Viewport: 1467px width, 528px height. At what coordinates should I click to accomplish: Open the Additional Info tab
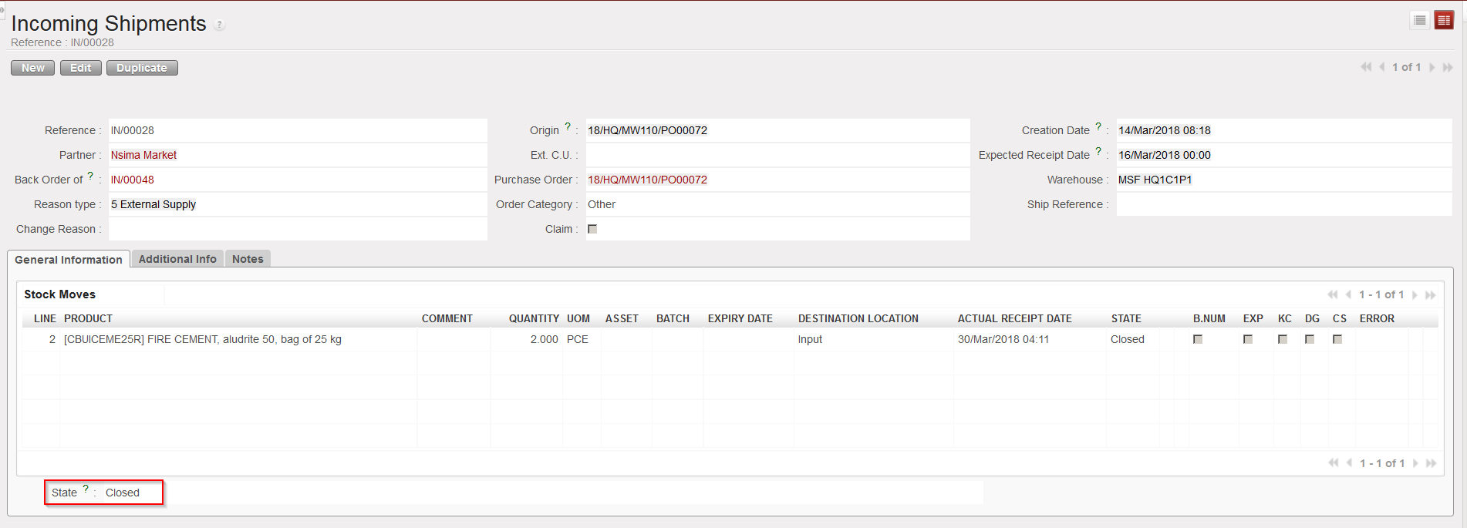(x=177, y=259)
